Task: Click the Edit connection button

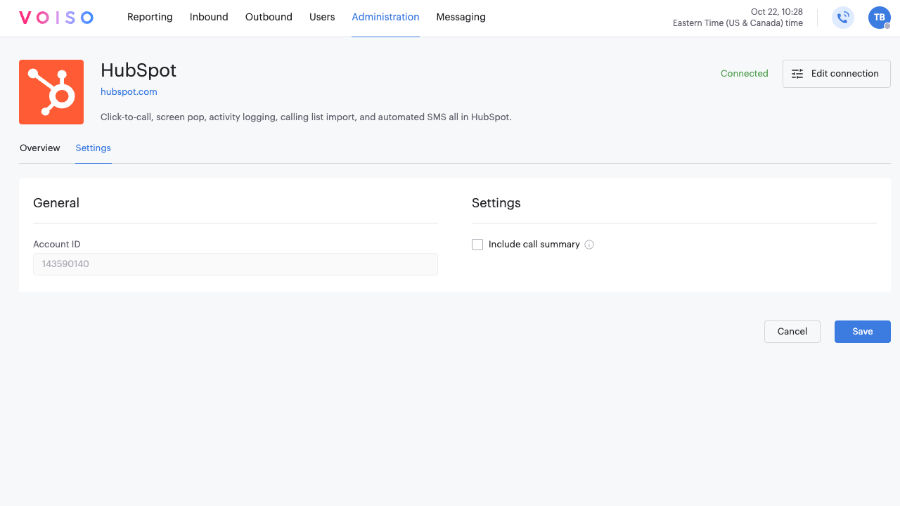Action: [837, 74]
